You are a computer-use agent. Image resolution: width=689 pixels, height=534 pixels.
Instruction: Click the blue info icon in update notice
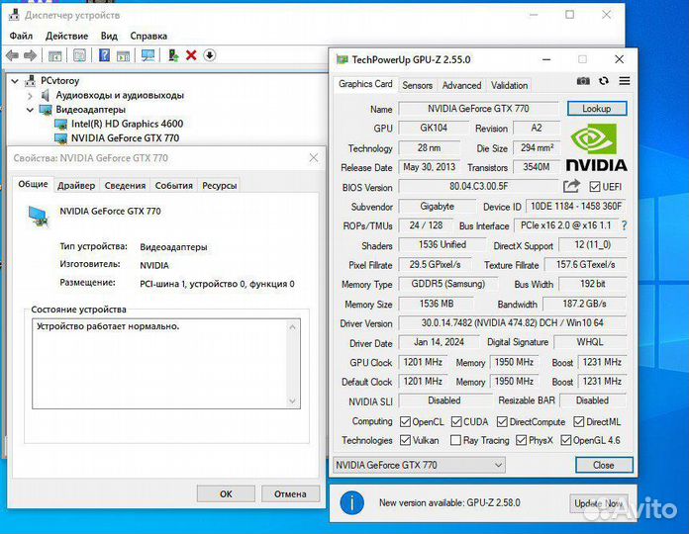[351, 502]
